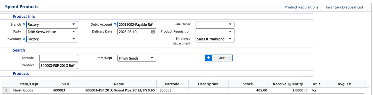Expand the Inventory dropdown
Viewport: 373px width, 95px height.
[52, 39]
